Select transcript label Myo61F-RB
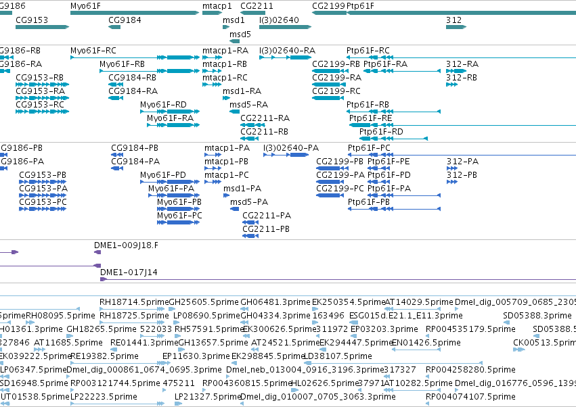 (x=123, y=64)
